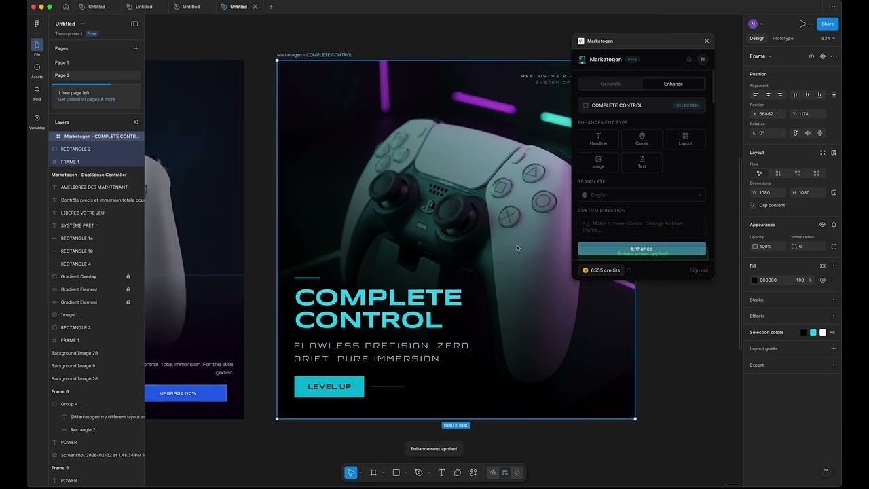Switch to the Prototype tab
Image resolution: width=869 pixels, height=489 pixels.
[783, 39]
